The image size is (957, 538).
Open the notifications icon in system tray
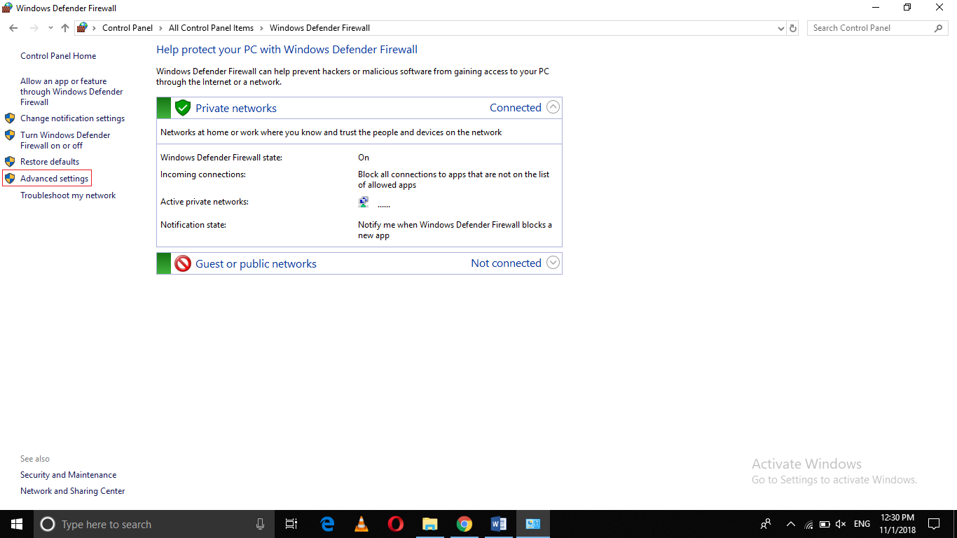[934, 523]
